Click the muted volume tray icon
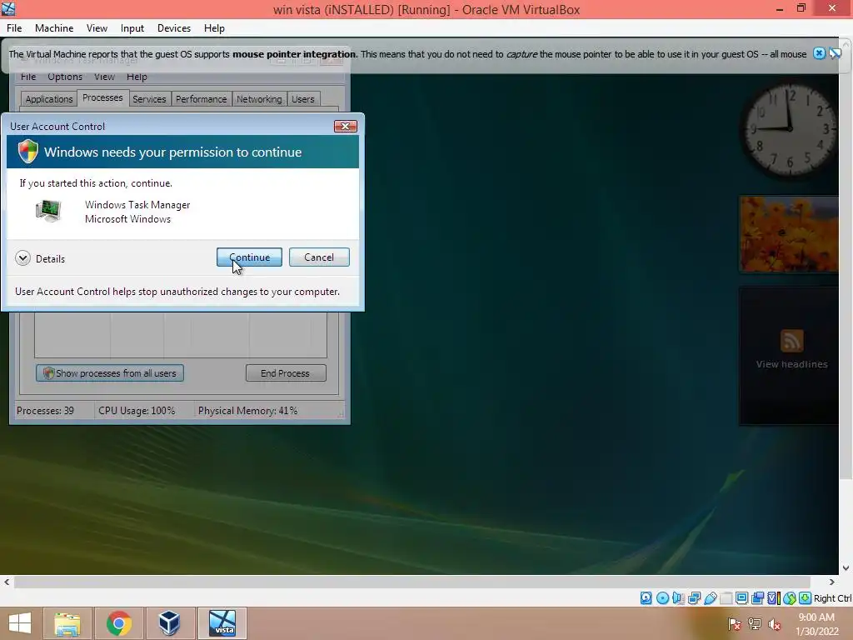The image size is (853, 640). tap(774, 624)
